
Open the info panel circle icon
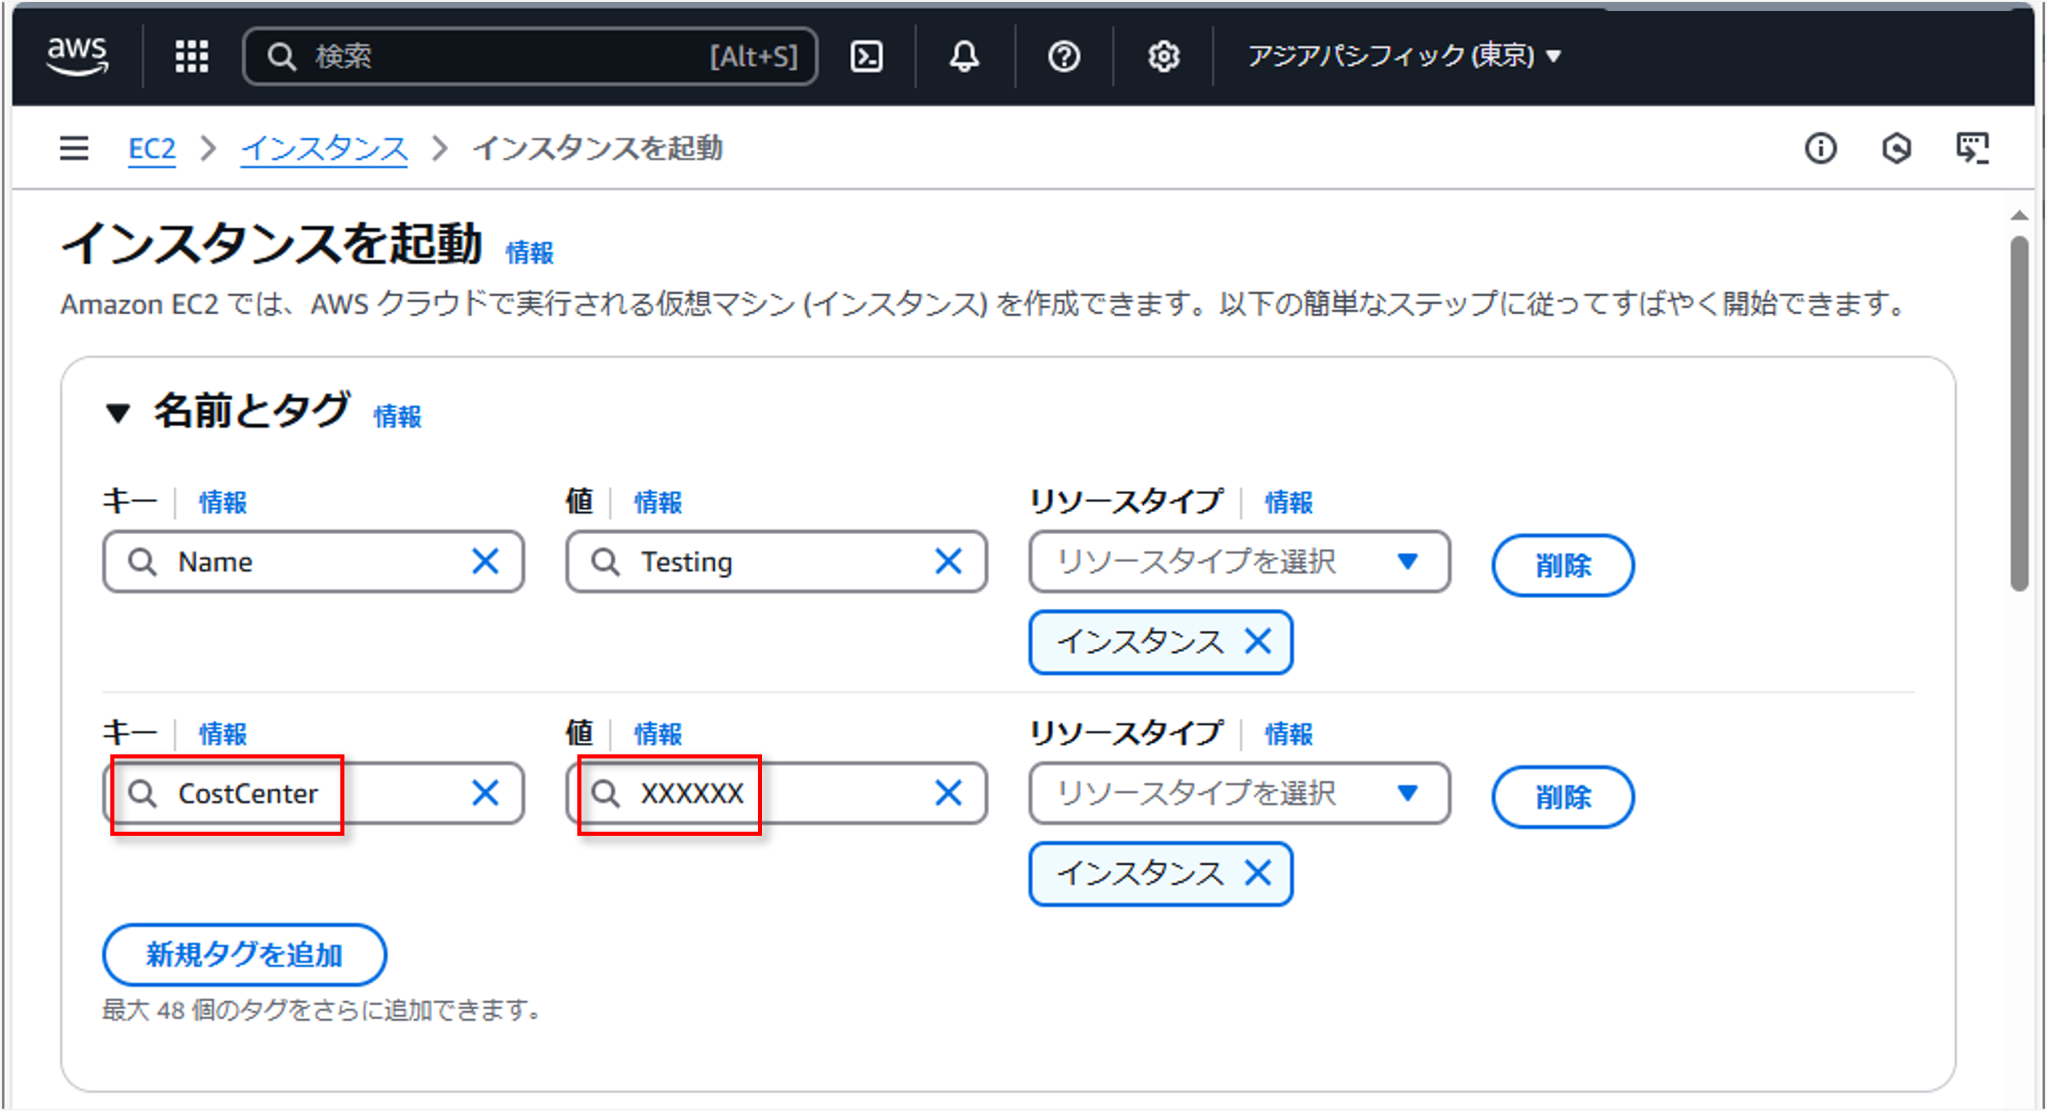[x=1820, y=149]
